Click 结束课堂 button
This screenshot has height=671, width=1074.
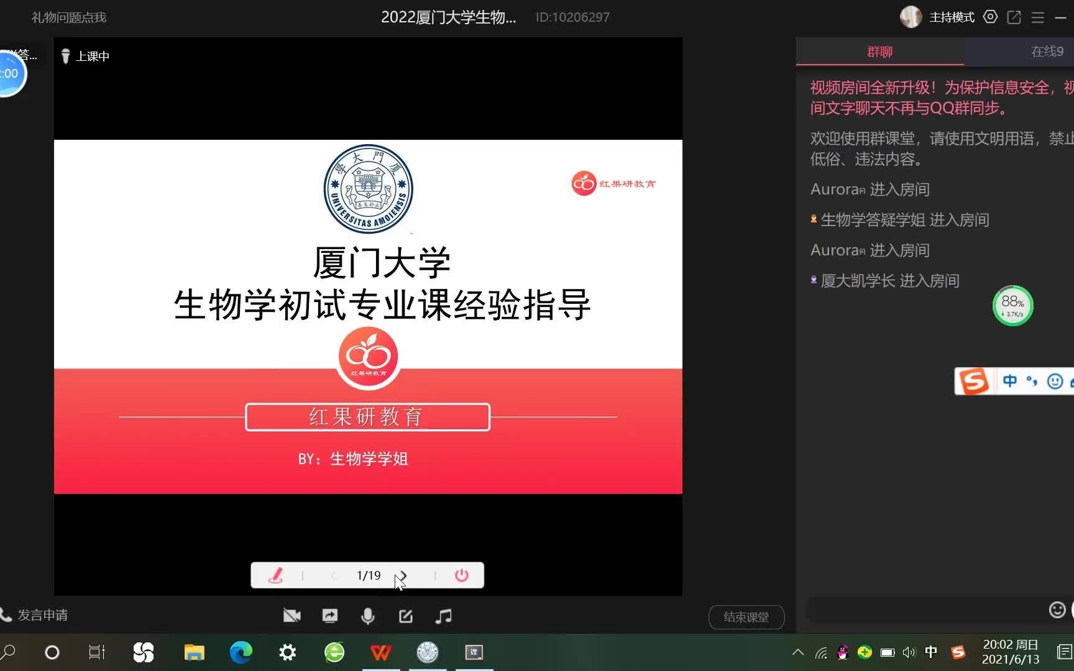[746, 617]
